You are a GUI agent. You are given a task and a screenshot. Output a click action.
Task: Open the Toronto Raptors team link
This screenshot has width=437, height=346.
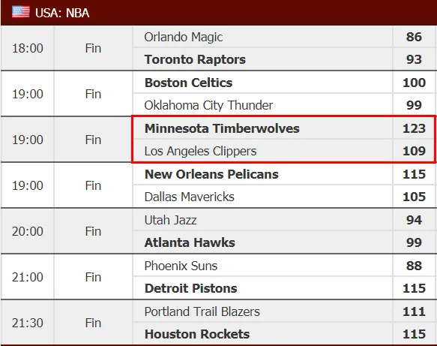click(x=195, y=59)
